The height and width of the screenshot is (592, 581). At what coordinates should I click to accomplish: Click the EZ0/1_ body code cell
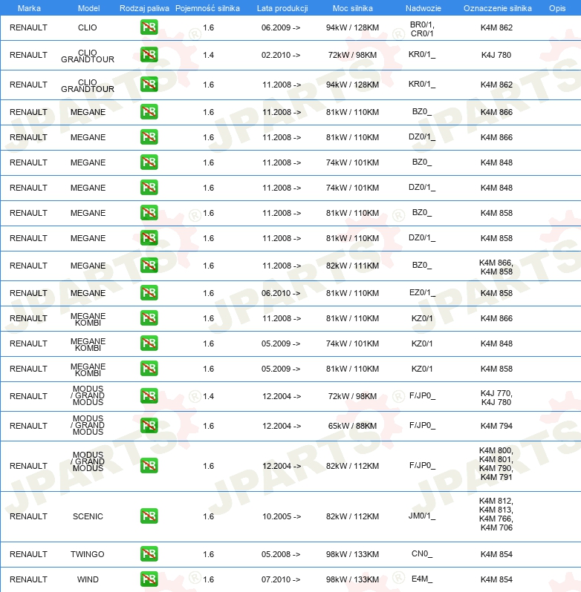point(422,292)
